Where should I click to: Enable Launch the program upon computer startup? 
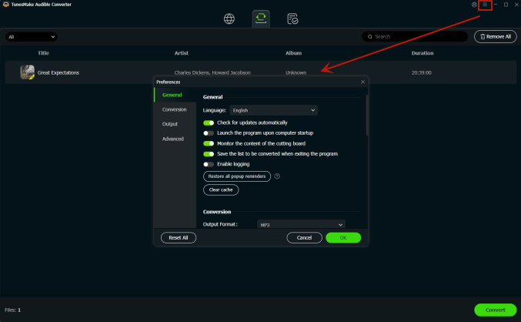pyautogui.click(x=209, y=133)
